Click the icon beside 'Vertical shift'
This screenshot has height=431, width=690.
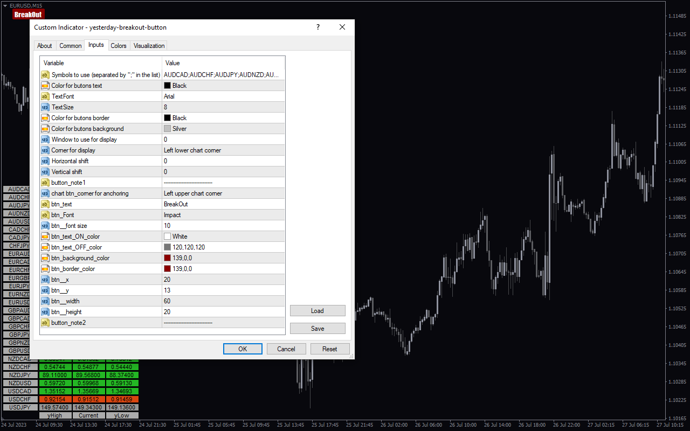pyautogui.click(x=45, y=172)
